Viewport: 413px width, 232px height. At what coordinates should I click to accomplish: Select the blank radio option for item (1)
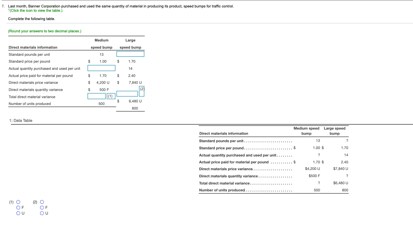point(18,202)
